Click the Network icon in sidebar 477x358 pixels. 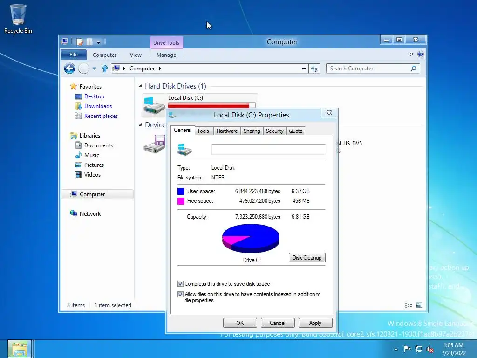[73, 213]
